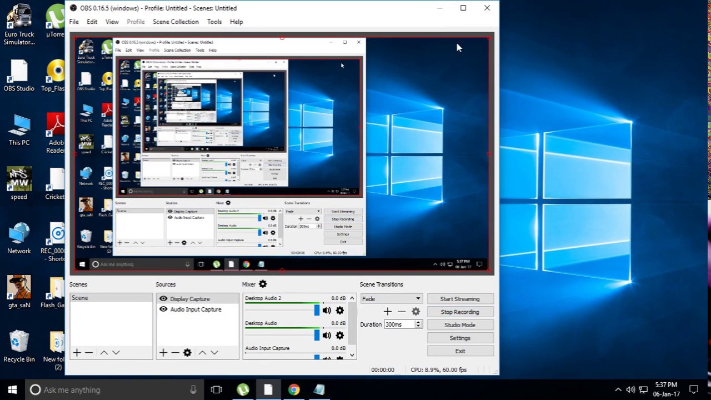Click CPU and fps status text

pyautogui.click(x=439, y=369)
